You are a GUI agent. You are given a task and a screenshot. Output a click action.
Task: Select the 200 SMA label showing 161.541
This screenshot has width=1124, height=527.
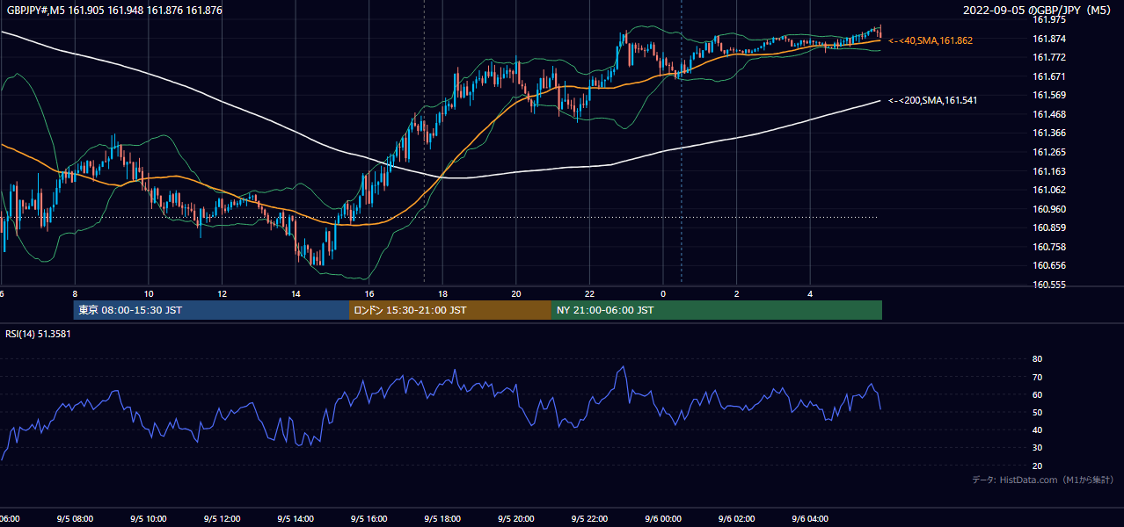point(932,100)
